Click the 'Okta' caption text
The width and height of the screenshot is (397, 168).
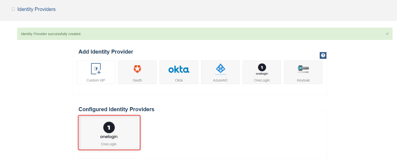coord(179,80)
